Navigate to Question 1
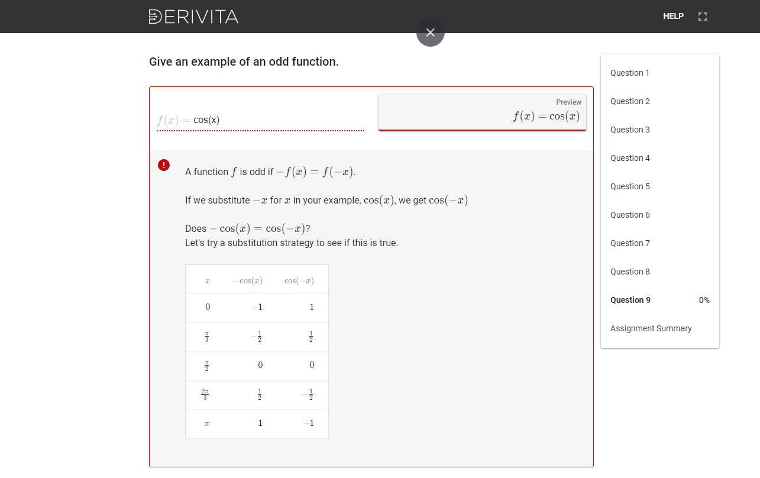Viewport: 760px width, 478px height. (629, 72)
